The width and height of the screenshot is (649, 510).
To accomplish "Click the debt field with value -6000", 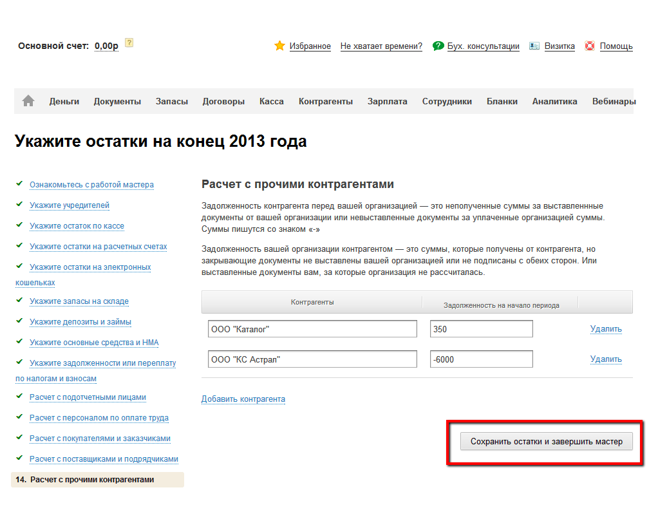I will coord(482,359).
